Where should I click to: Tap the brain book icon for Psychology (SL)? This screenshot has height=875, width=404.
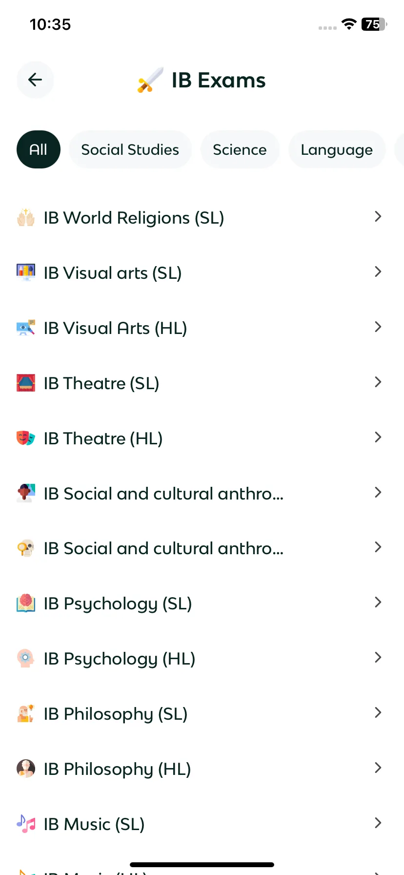(26, 603)
